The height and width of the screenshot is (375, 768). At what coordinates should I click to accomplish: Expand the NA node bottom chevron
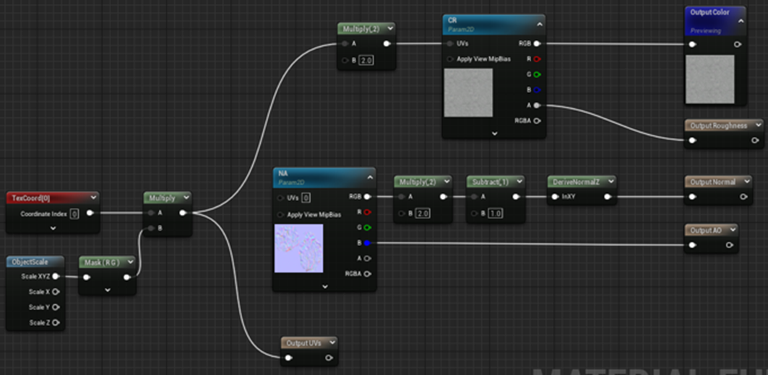pos(324,286)
